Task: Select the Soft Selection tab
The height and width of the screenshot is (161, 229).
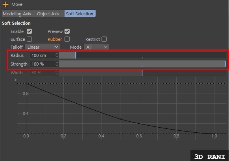Action: [x=80, y=14]
